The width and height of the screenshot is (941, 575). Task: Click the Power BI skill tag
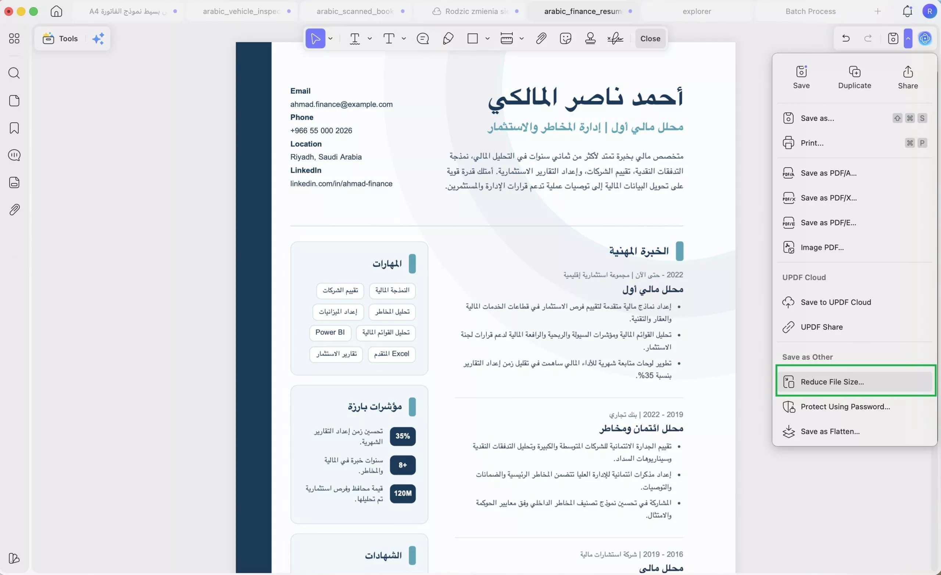pyautogui.click(x=330, y=332)
